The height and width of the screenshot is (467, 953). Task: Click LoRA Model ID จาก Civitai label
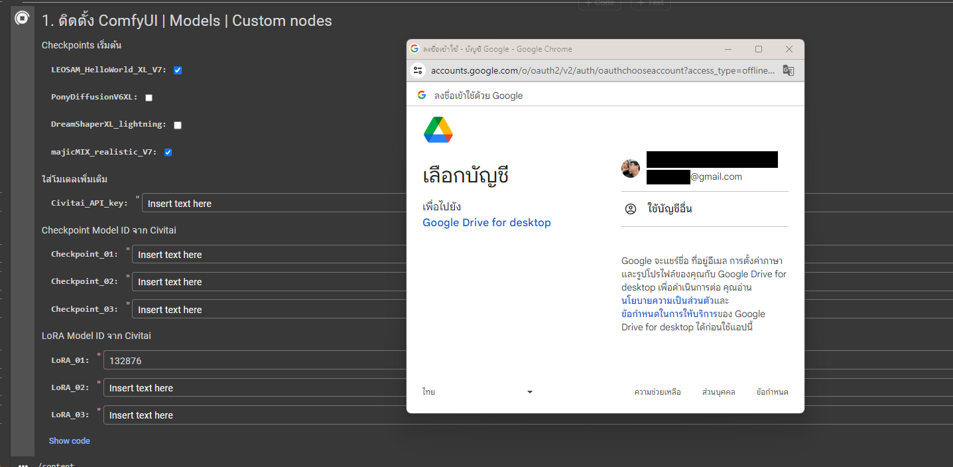(x=96, y=336)
